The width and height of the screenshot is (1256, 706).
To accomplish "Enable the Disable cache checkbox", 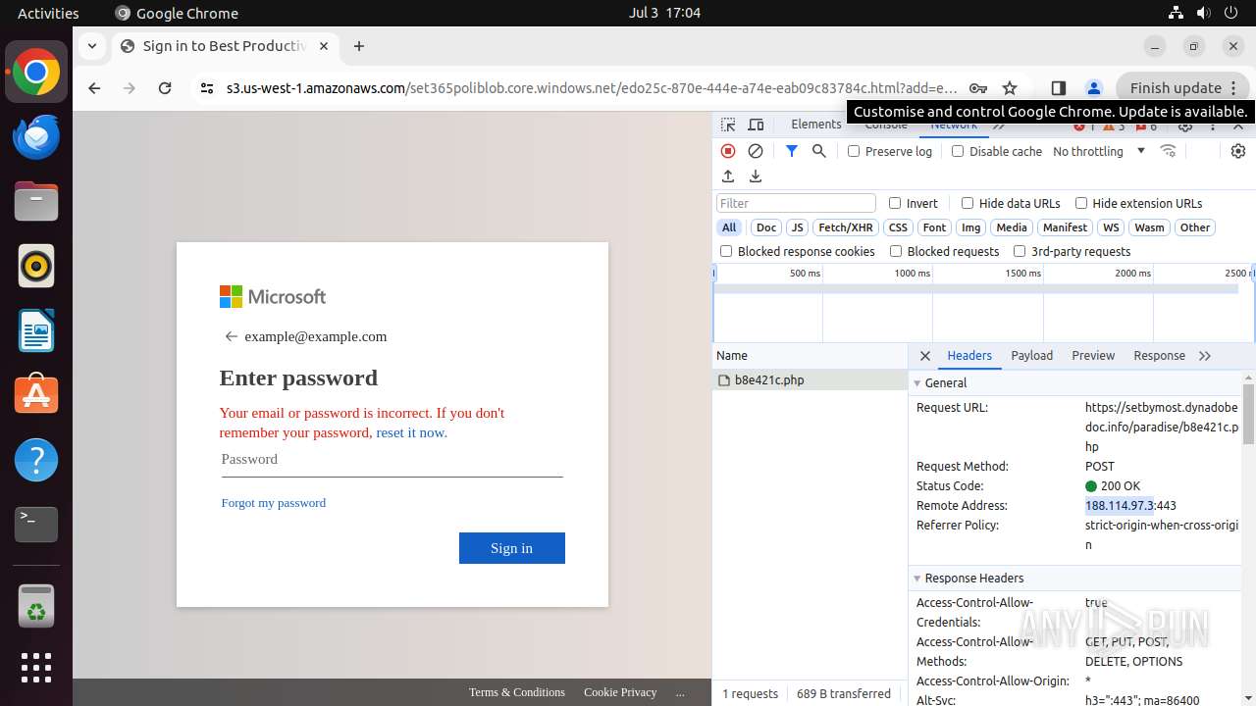I will [958, 151].
